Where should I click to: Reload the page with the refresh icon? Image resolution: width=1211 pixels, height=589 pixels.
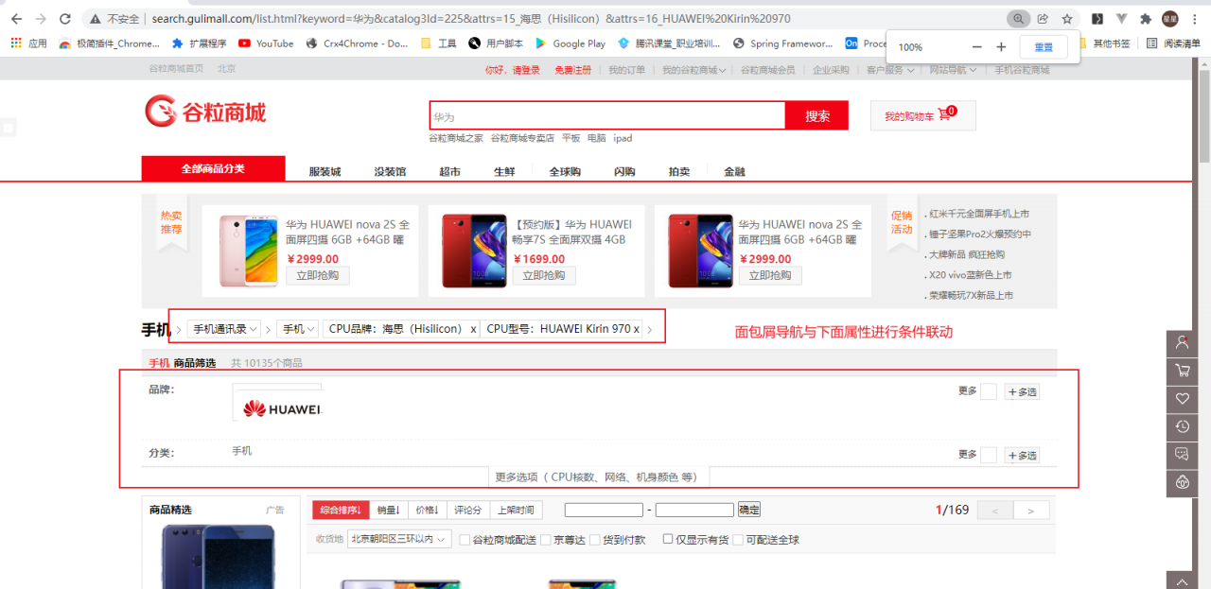coord(65,19)
